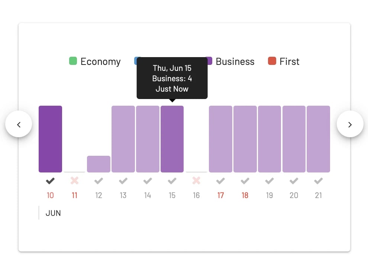The width and height of the screenshot is (368, 270).
Task: Toggle the First class legend filter
Action: [x=284, y=61]
